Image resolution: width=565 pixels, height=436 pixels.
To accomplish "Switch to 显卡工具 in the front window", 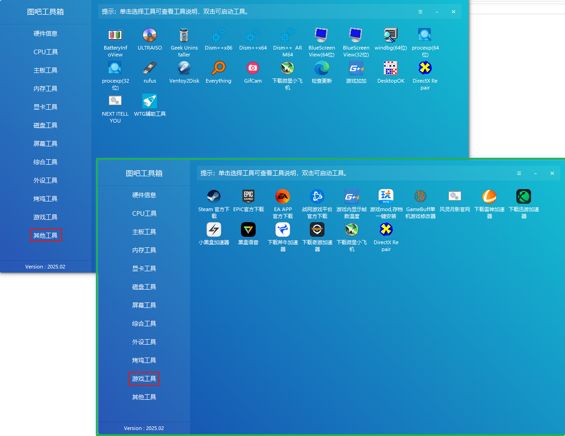I will (144, 268).
